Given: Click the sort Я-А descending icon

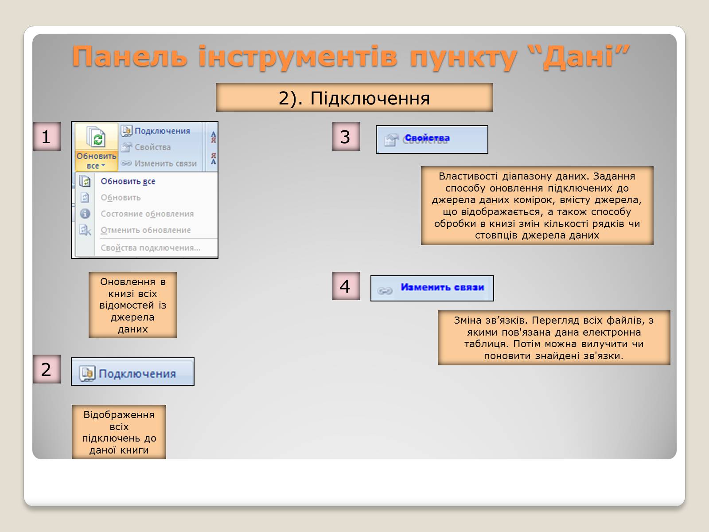Looking at the screenshot, I should coord(213,158).
